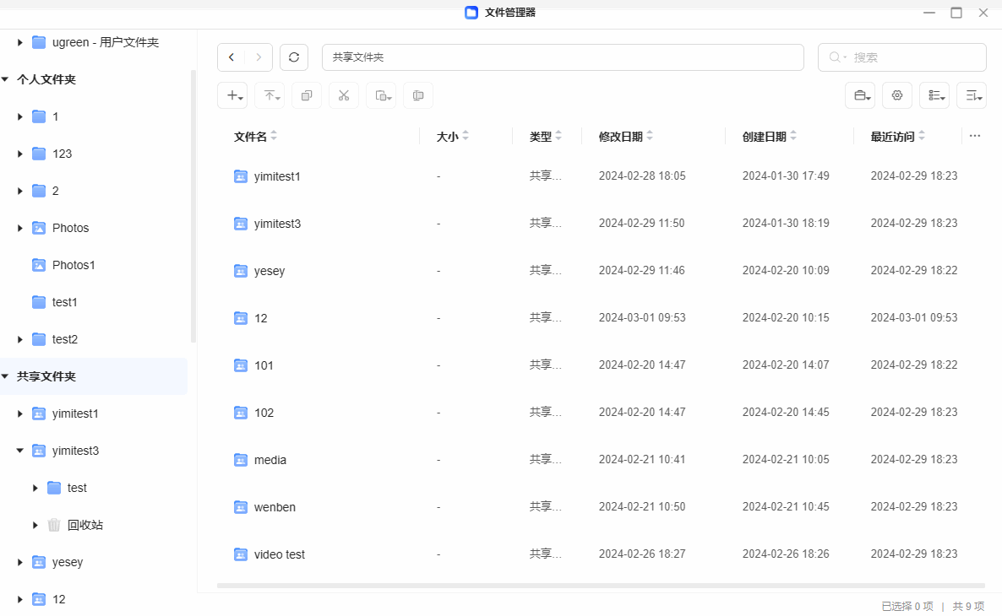Open test1 folder in sidebar
Image resolution: width=1002 pixels, height=616 pixels.
(x=64, y=302)
